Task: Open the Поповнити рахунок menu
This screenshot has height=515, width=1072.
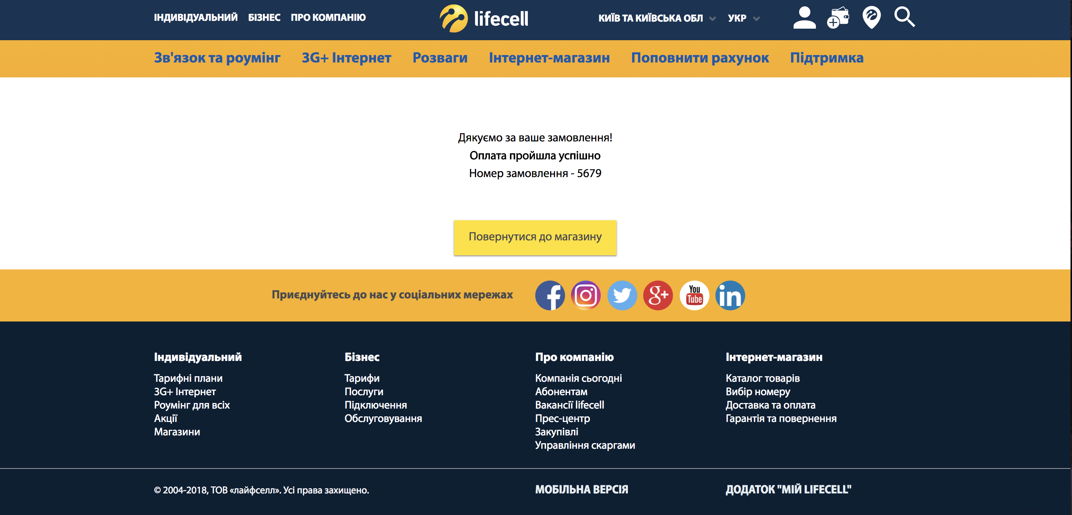Action: coord(699,58)
